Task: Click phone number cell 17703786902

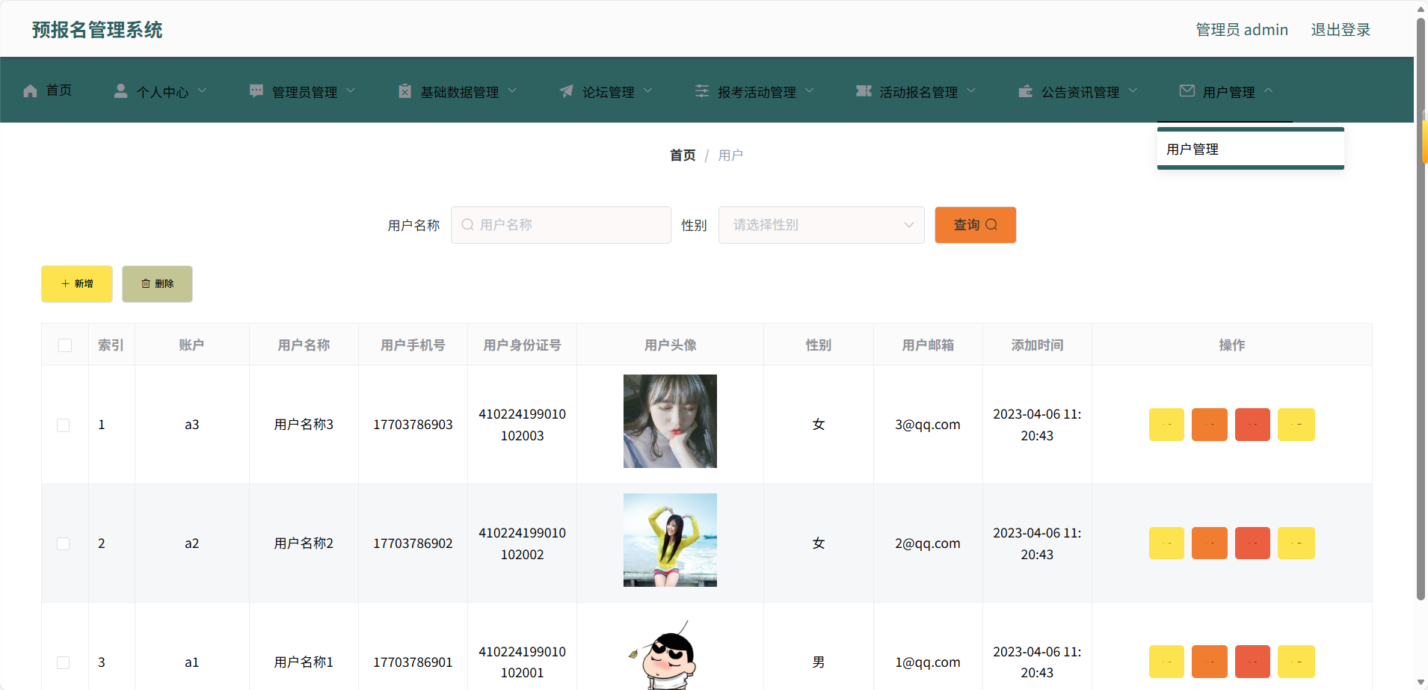Action: [x=413, y=543]
